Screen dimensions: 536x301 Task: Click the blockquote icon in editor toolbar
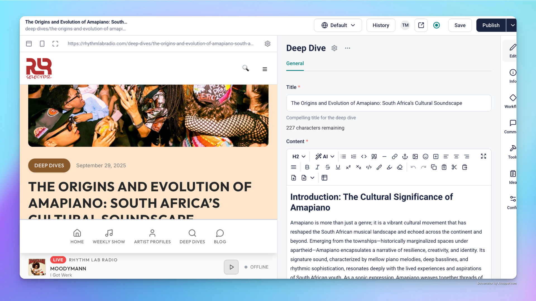(374, 157)
